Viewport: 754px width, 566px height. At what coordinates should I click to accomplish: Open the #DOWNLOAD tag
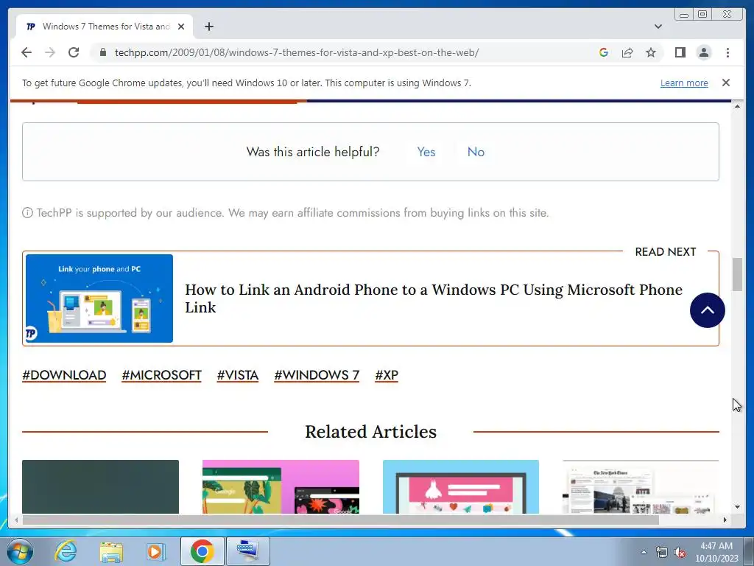tap(64, 375)
